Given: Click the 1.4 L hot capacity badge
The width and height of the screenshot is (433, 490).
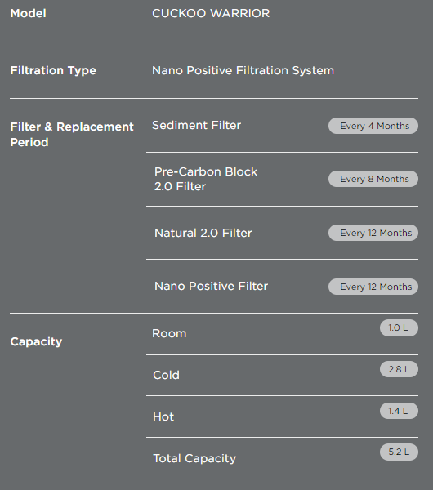Looking at the screenshot, I should point(399,411).
